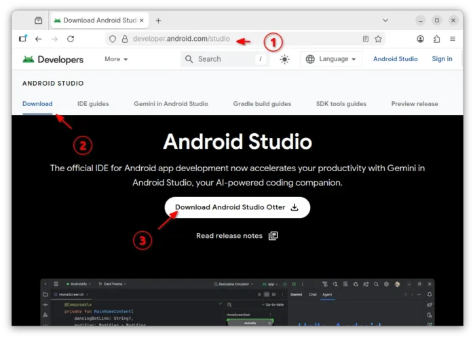The height and width of the screenshot is (339, 475).
Task: Go back to the previous page
Action: (39, 39)
